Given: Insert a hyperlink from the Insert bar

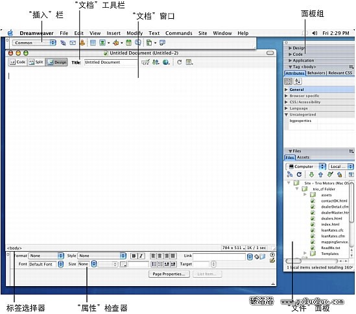Looking at the screenshot, I should [63, 43].
